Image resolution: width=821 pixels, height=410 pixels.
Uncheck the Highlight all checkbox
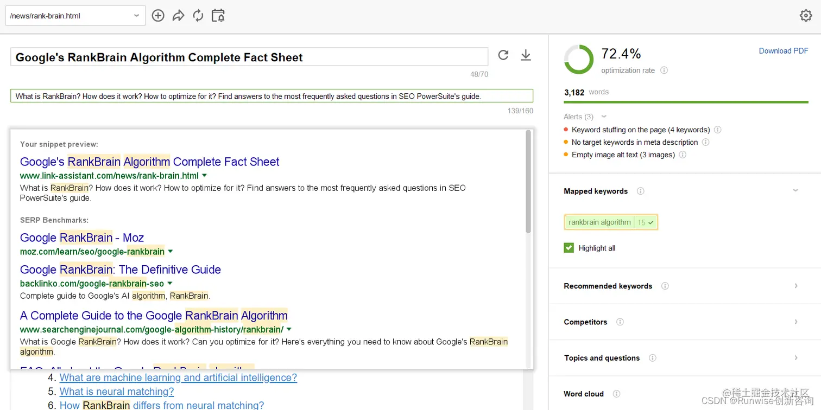click(x=569, y=248)
